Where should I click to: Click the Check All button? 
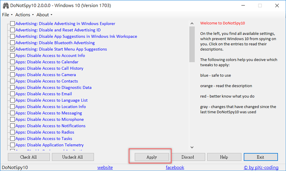pyautogui.click(x=29, y=157)
